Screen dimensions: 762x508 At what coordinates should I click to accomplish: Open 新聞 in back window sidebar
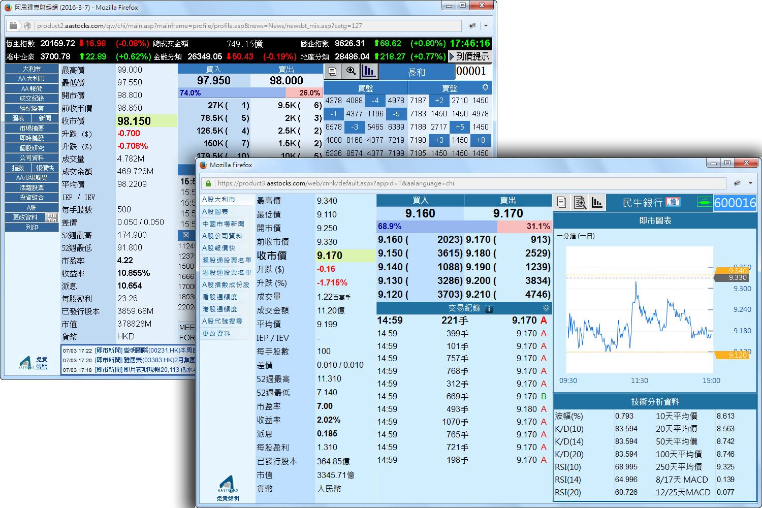[45, 118]
